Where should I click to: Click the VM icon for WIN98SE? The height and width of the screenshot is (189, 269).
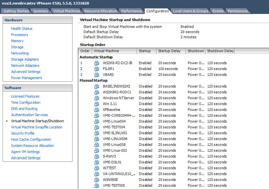(x=97, y=180)
